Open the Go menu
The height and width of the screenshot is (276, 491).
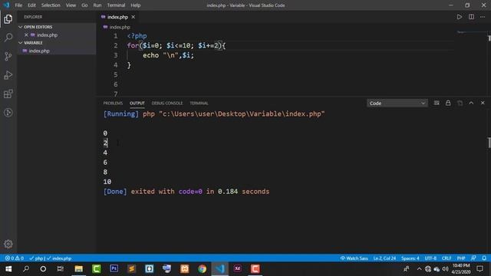click(x=84, y=5)
